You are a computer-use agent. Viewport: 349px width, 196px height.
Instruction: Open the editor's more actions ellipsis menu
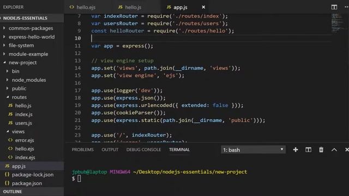347,7
